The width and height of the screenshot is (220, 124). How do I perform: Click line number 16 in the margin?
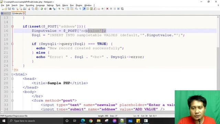point(6,31)
